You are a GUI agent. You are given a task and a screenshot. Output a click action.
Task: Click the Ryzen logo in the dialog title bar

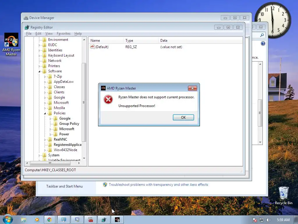pyautogui.click(x=103, y=88)
